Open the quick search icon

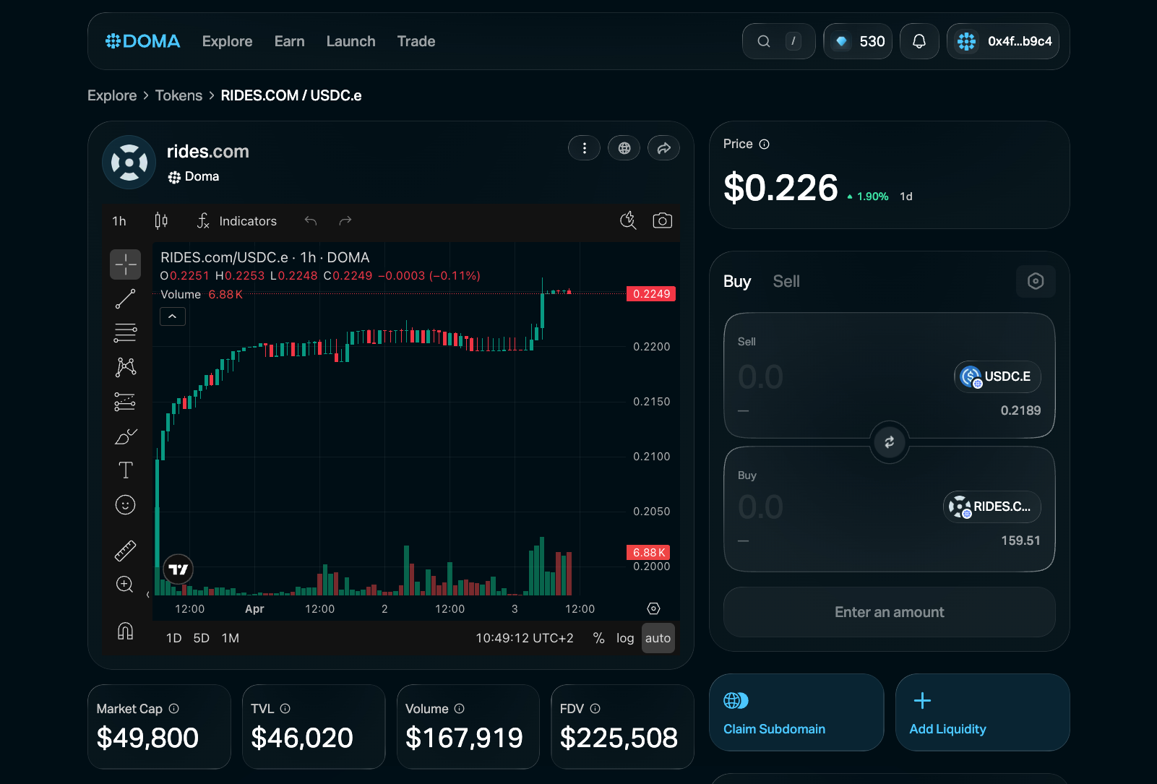pos(628,220)
